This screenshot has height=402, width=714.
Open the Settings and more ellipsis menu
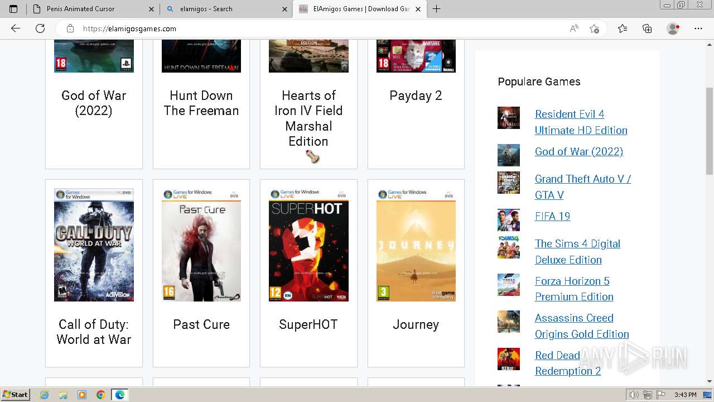[698, 28]
